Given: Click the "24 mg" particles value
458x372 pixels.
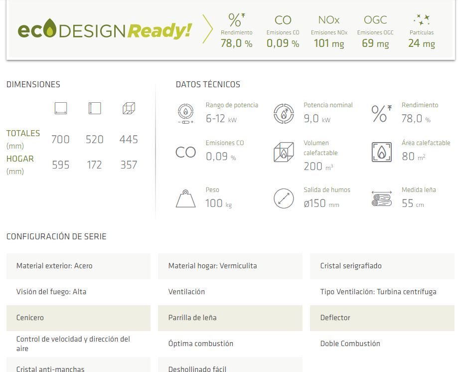Looking at the screenshot, I should pos(422,43).
